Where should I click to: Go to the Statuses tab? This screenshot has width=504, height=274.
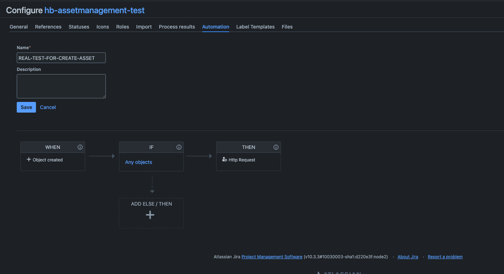(79, 27)
